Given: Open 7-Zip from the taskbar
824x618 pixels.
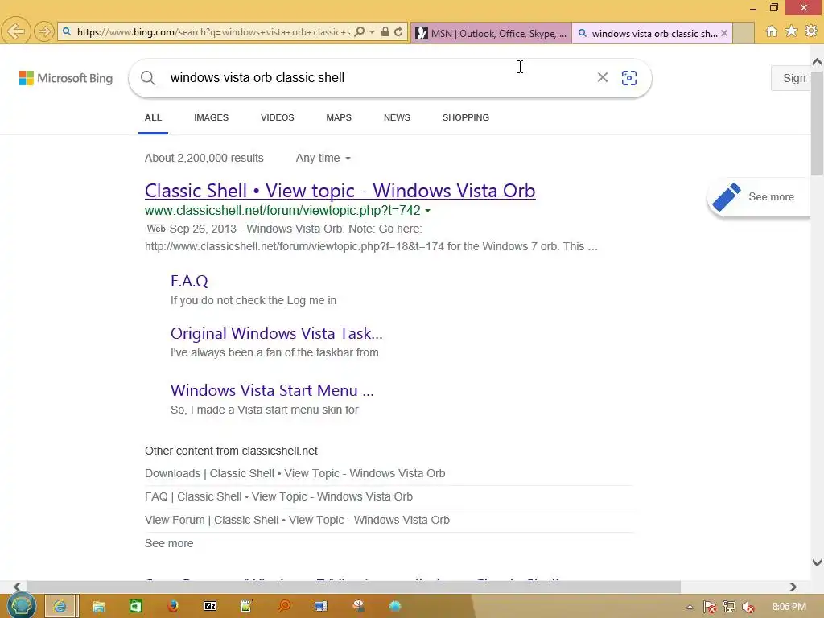Looking at the screenshot, I should 210,607.
